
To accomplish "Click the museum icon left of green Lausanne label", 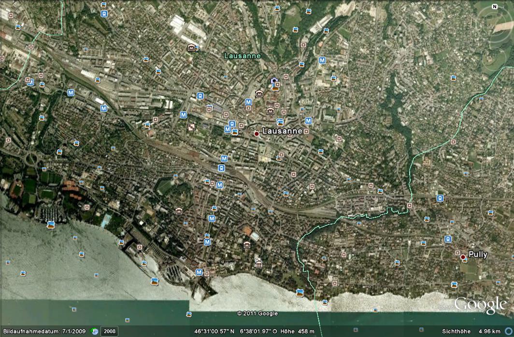I will point(192,48).
